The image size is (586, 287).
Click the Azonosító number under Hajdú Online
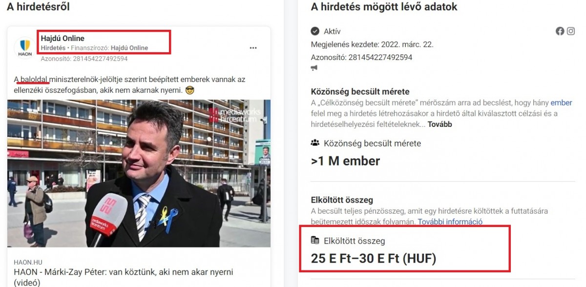[x=84, y=59]
